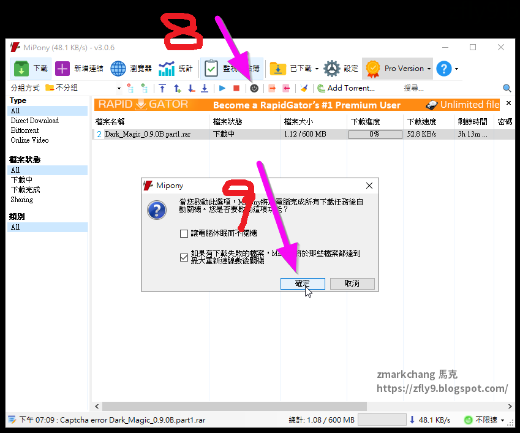Viewport: 520px width, 433px height.
Task: Move selected download to top
Action: [x=162, y=88]
